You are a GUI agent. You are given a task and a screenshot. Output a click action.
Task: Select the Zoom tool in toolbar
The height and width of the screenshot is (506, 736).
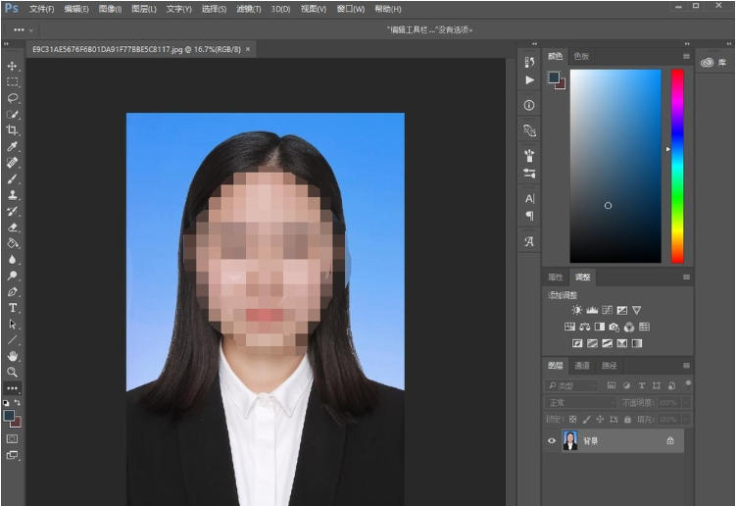13,372
